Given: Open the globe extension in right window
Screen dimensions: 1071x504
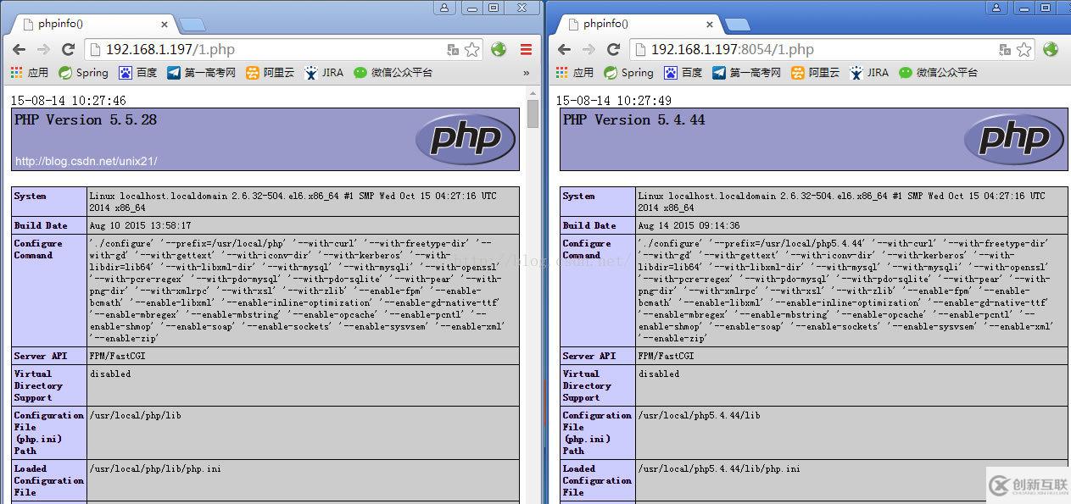Looking at the screenshot, I should [1051, 49].
